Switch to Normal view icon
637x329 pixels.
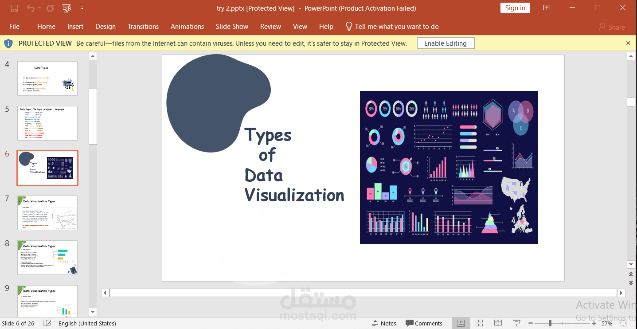461,323
